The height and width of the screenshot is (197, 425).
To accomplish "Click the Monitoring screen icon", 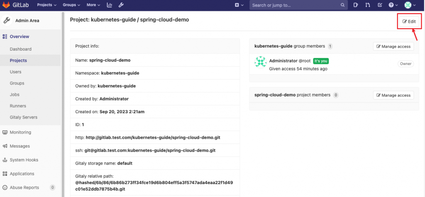I will (5, 132).
